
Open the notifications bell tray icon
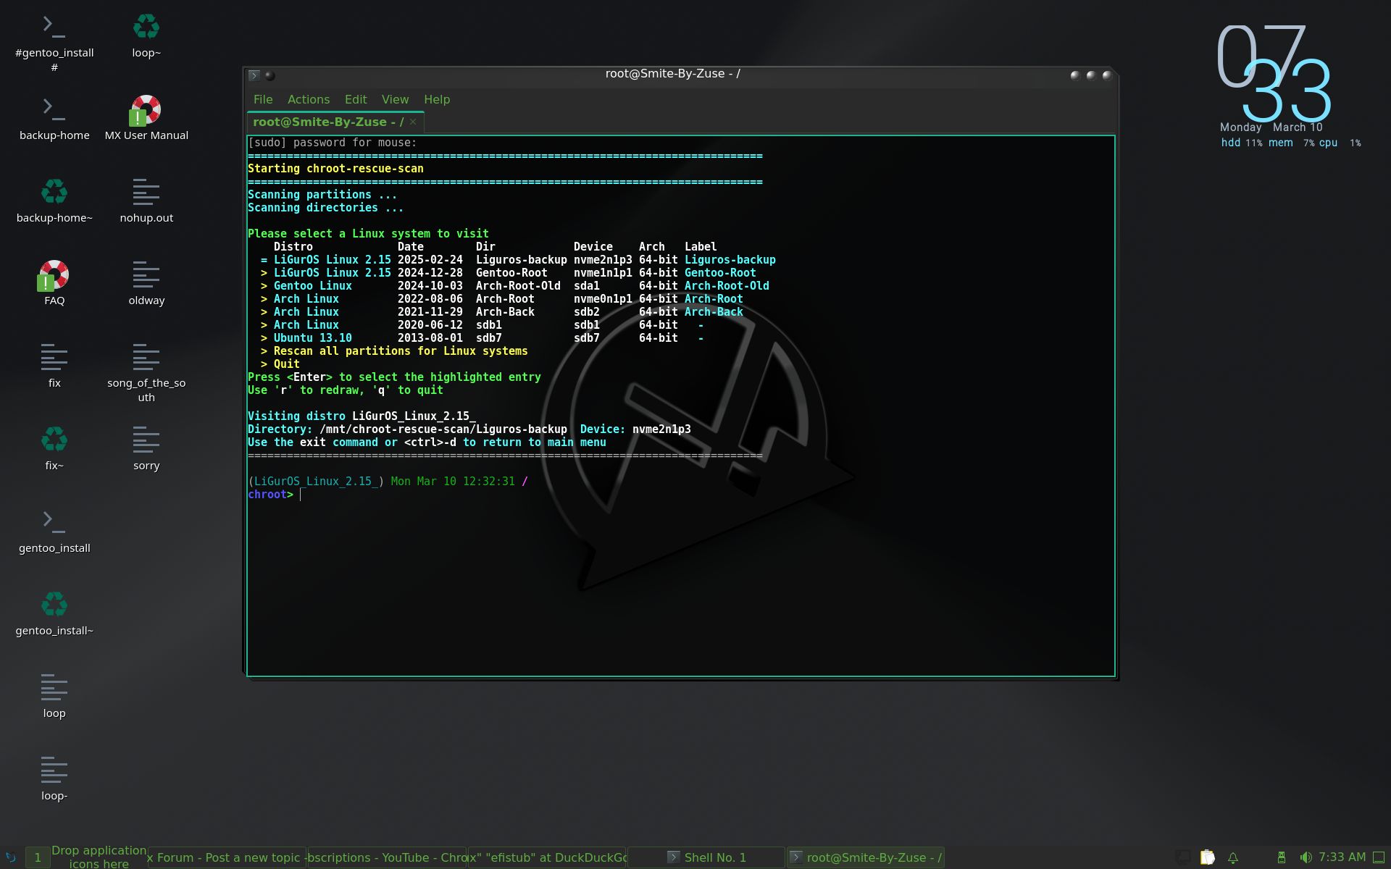pos(1232,857)
